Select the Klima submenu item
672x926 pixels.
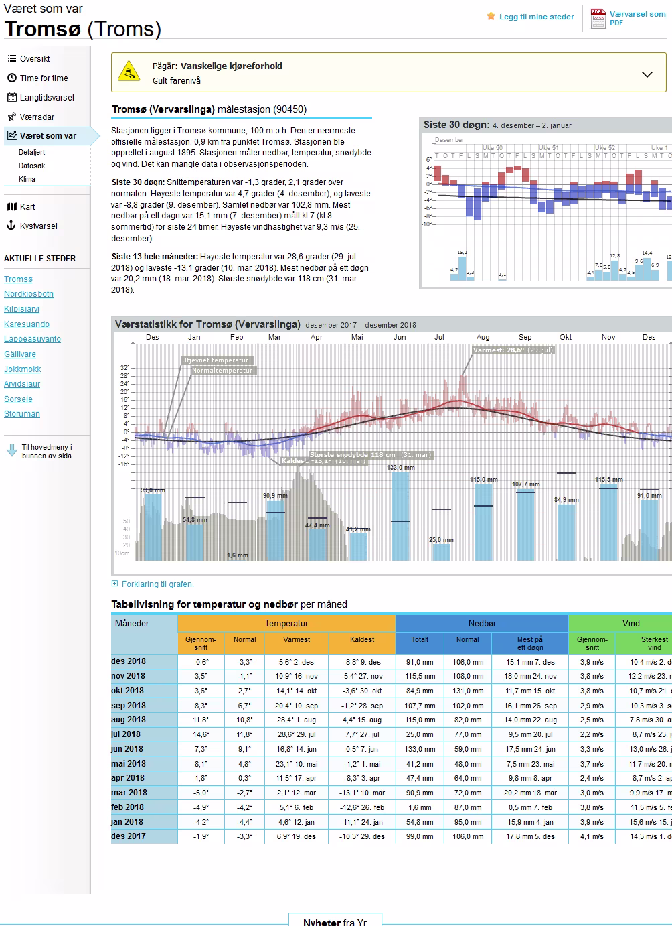click(27, 180)
